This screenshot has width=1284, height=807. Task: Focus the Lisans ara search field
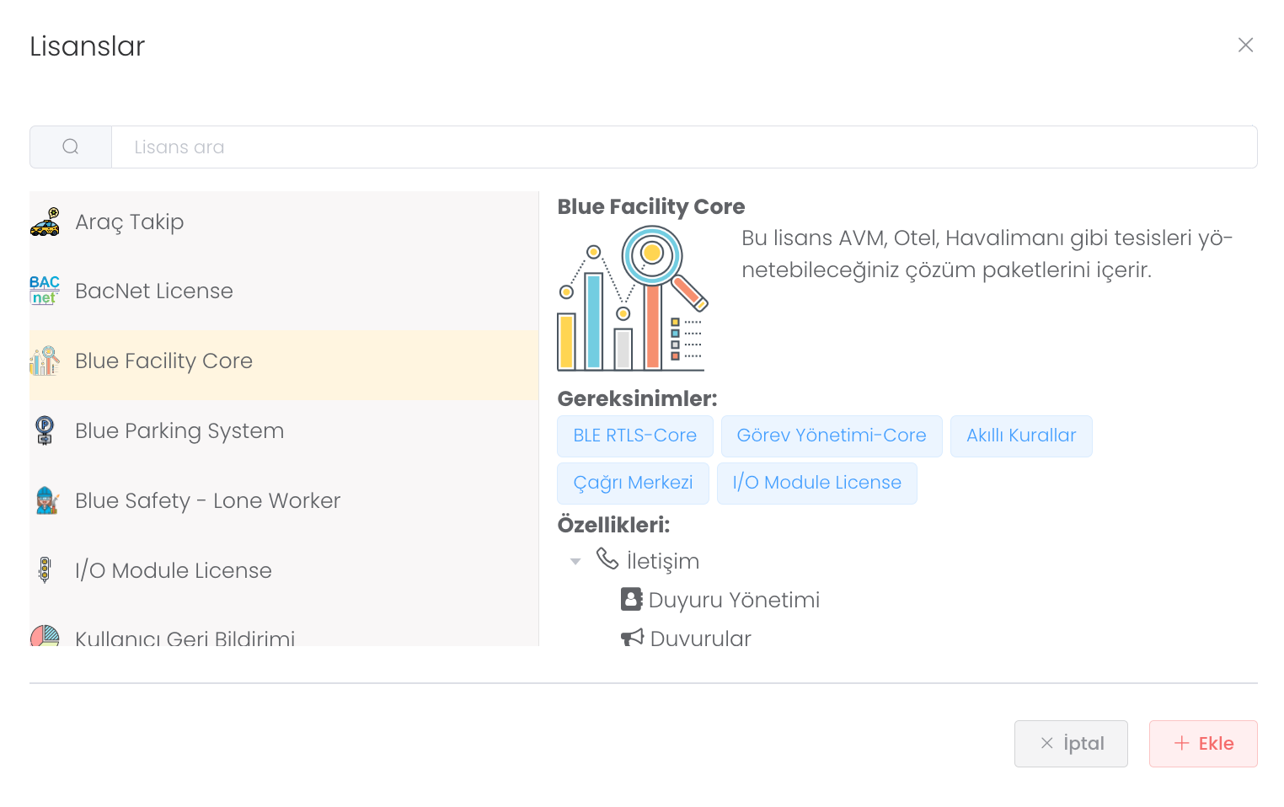point(682,147)
